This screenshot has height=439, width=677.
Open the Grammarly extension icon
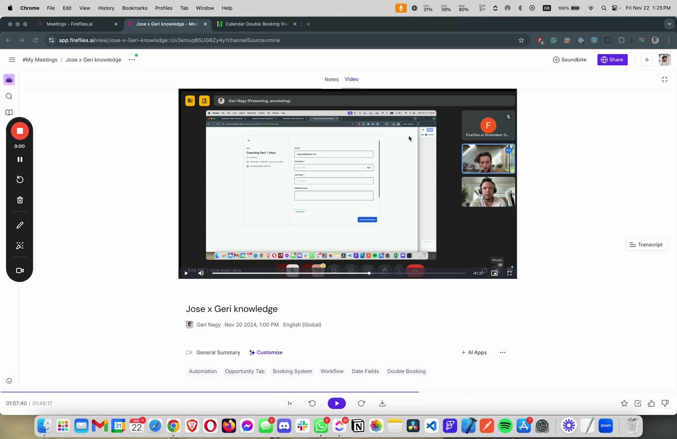click(x=554, y=40)
